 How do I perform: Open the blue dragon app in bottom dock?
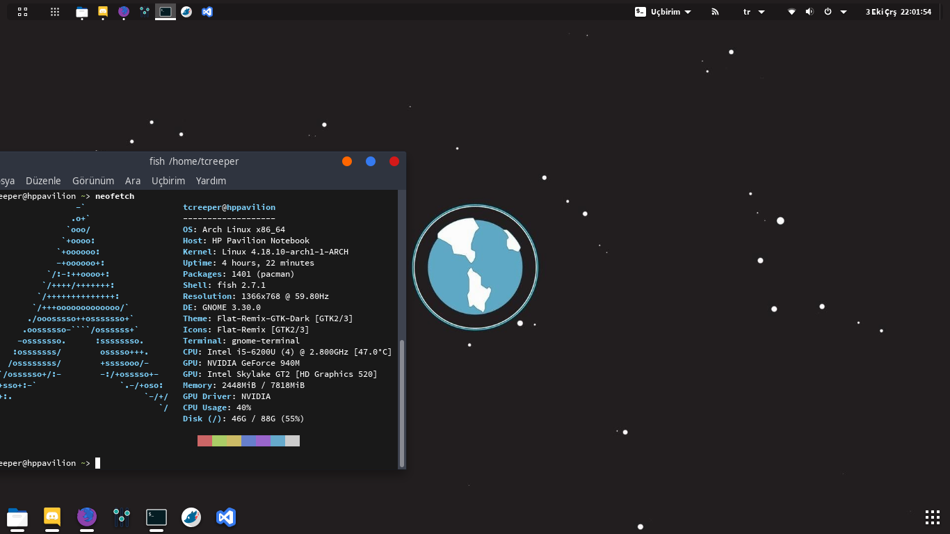tap(191, 517)
